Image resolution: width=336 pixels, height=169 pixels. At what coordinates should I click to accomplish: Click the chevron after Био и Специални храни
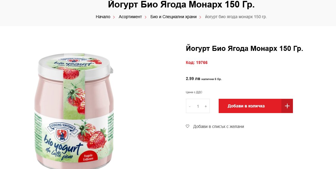click(x=200, y=17)
